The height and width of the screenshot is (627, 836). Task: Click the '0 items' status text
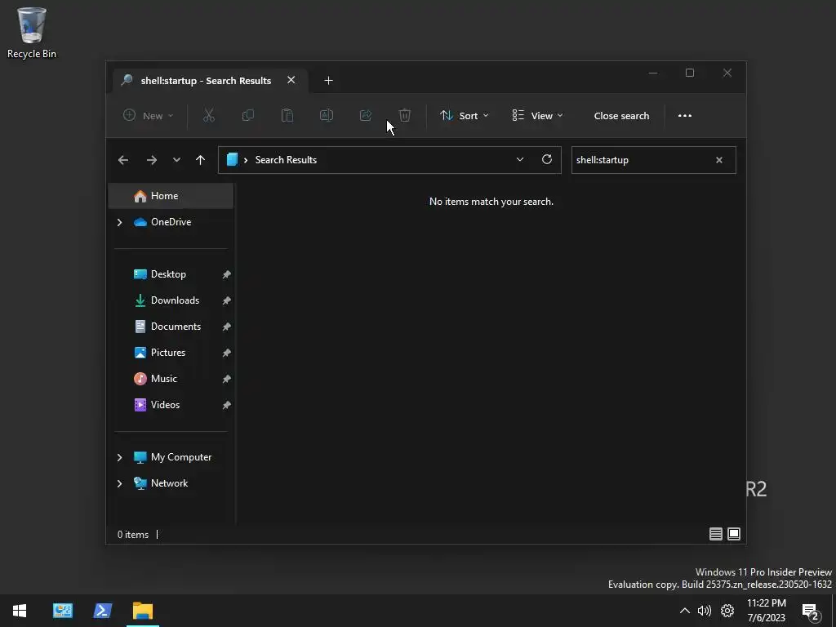coord(133,534)
